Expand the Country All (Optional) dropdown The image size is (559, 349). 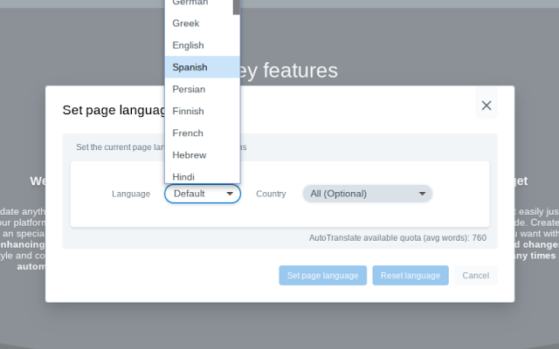[x=368, y=194]
